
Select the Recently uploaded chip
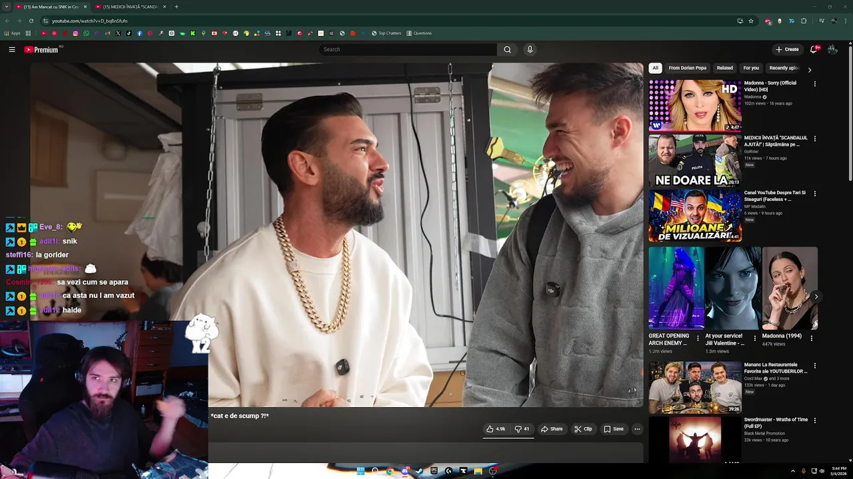[x=784, y=68]
